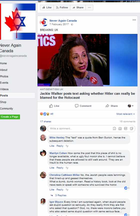Open the post options three-dot menu

click(x=134, y=20)
